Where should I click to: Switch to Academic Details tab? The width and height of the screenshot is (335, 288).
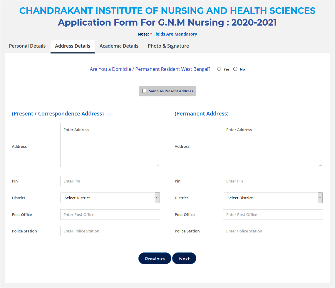point(119,46)
